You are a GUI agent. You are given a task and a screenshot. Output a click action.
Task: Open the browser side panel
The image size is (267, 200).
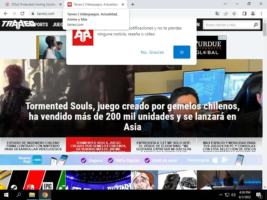245,14
